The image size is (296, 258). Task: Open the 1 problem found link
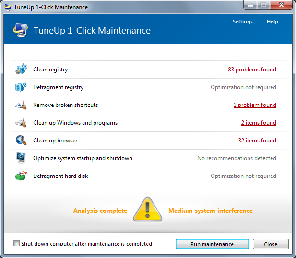254,105
